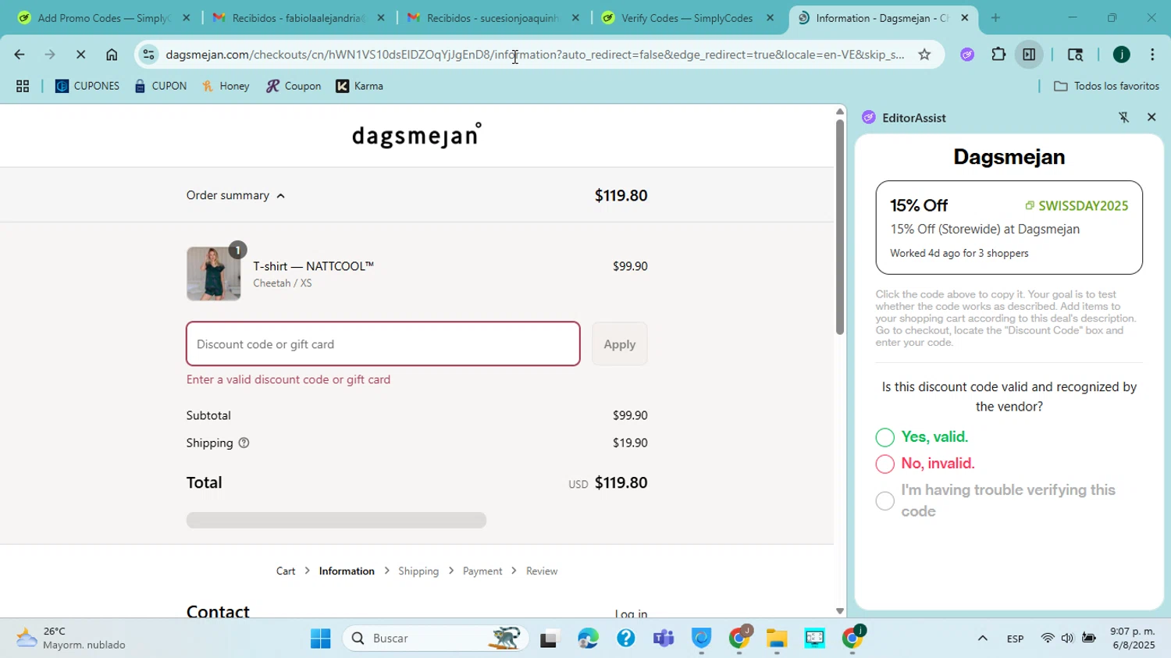Open Microsoft Teams from the taskbar
Viewport: 1171px width, 658px height.
point(664,638)
